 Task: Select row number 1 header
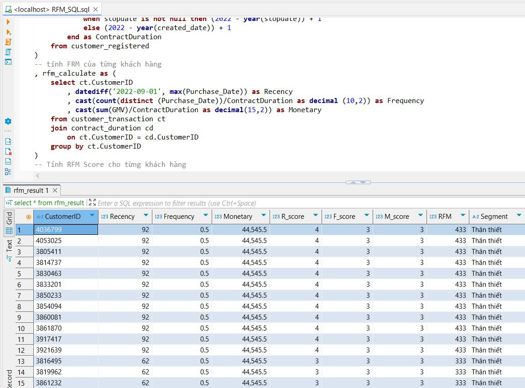tap(25, 230)
